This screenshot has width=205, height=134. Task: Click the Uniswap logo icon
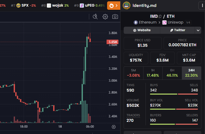pos(164,22)
